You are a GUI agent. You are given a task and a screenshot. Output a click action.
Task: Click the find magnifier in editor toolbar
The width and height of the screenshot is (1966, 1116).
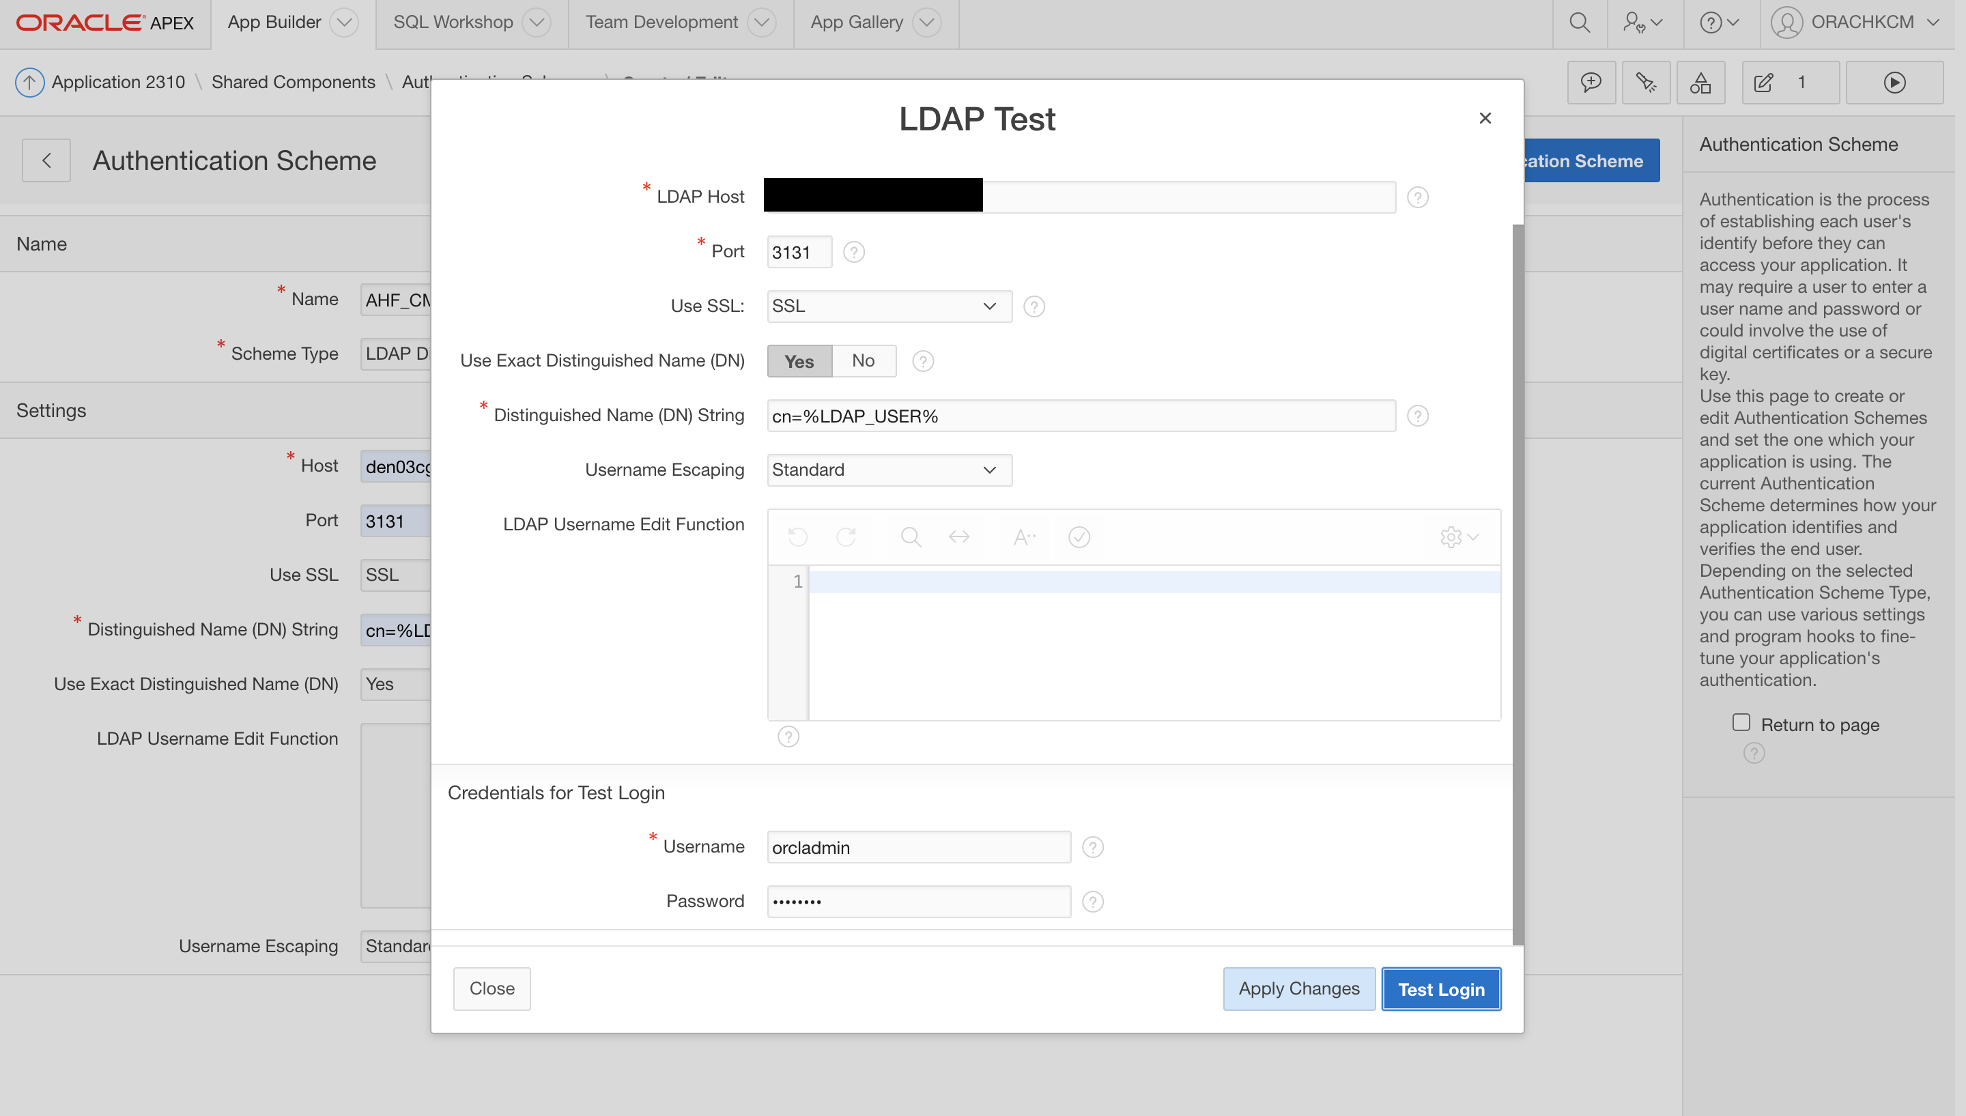(911, 536)
